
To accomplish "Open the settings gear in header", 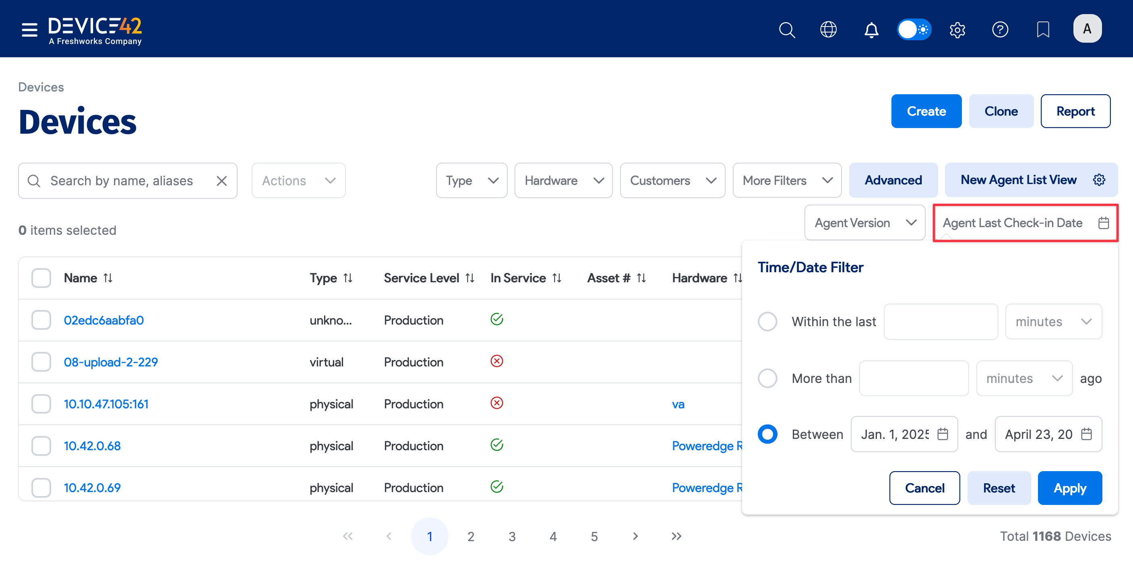I will click(957, 29).
